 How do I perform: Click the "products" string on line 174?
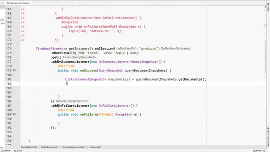(x=149, y=49)
